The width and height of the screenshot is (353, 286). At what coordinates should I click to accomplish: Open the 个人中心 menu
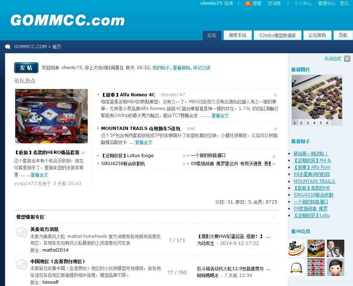302,3
